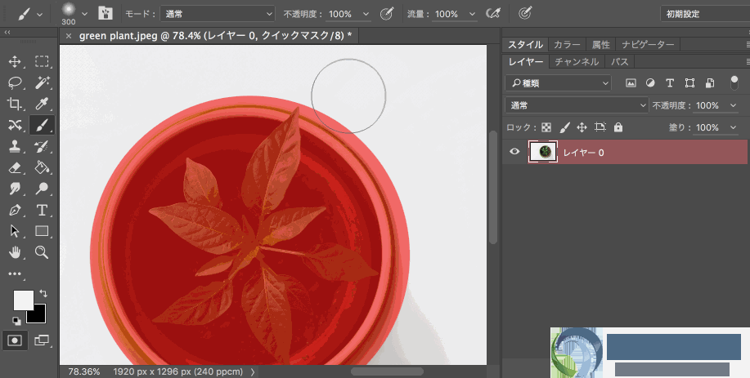Switch to the カラー tab

[x=567, y=44]
